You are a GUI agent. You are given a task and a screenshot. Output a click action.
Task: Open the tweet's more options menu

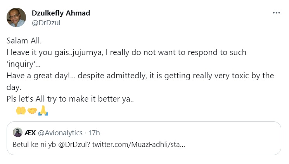tap(276, 13)
